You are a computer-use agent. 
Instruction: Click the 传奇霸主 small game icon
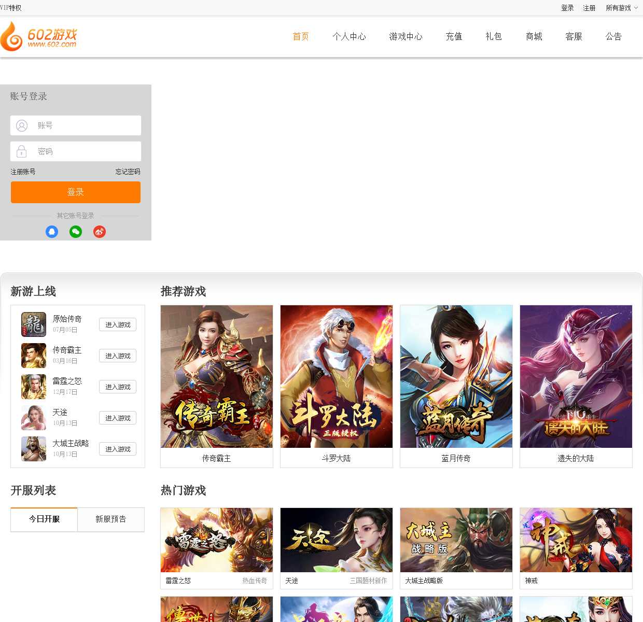point(34,356)
